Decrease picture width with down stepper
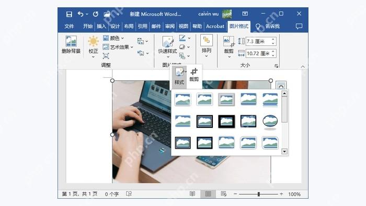The width and height of the screenshot is (366, 206). click(x=273, y=56)
